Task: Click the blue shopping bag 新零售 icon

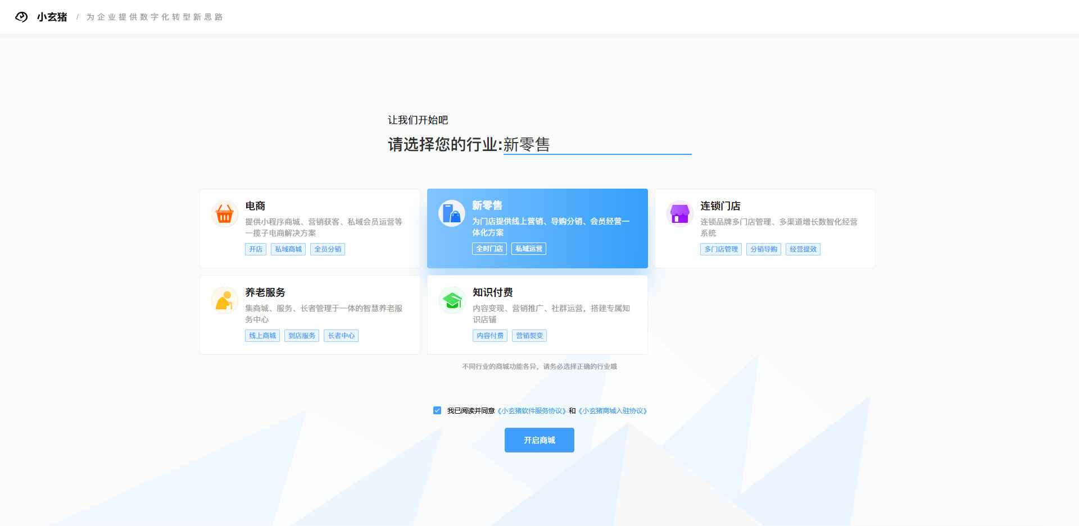Action: coord(452,213)
